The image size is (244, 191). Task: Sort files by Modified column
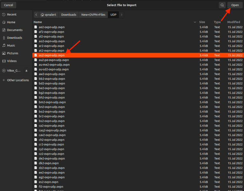(x=234, y=22)
